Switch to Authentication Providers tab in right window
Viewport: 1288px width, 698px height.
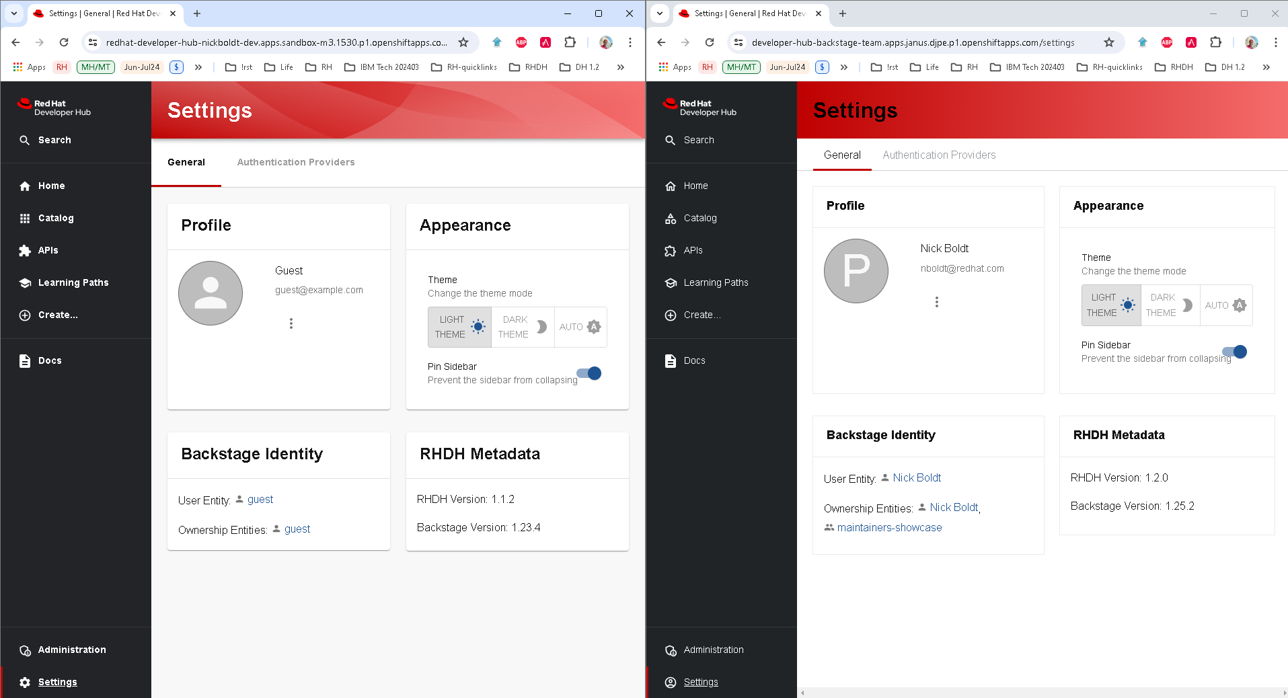click(x=939, y=155)
